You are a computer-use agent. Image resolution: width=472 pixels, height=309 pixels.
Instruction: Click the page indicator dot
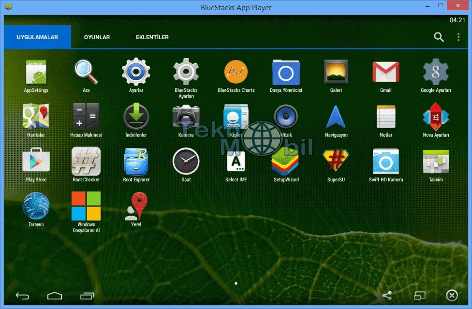[x=236, y=283]
